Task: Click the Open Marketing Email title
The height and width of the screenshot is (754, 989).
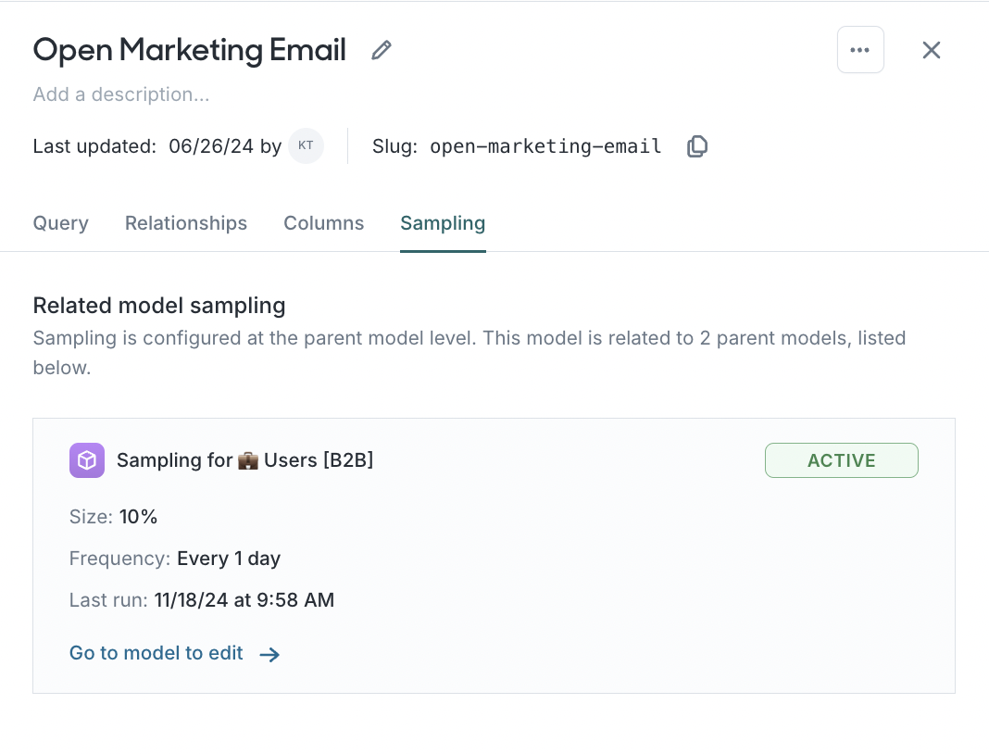Action: [x=190, y=50]
